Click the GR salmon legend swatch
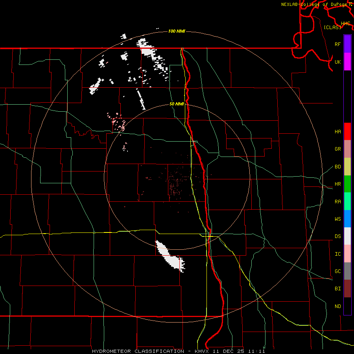Image resolution: width=354 pixels, height=354 pixels. [x=347, y=149]
